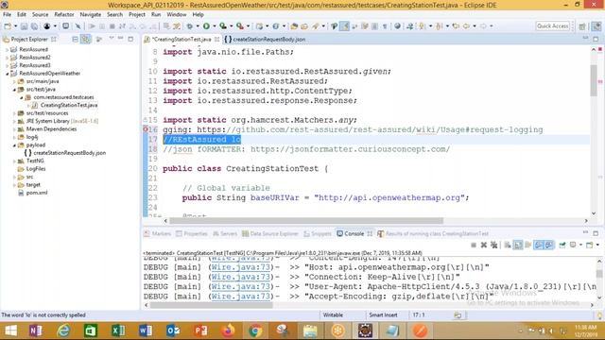
Task: Click the Save icon in the toolbar
Action: coord(24,26)
